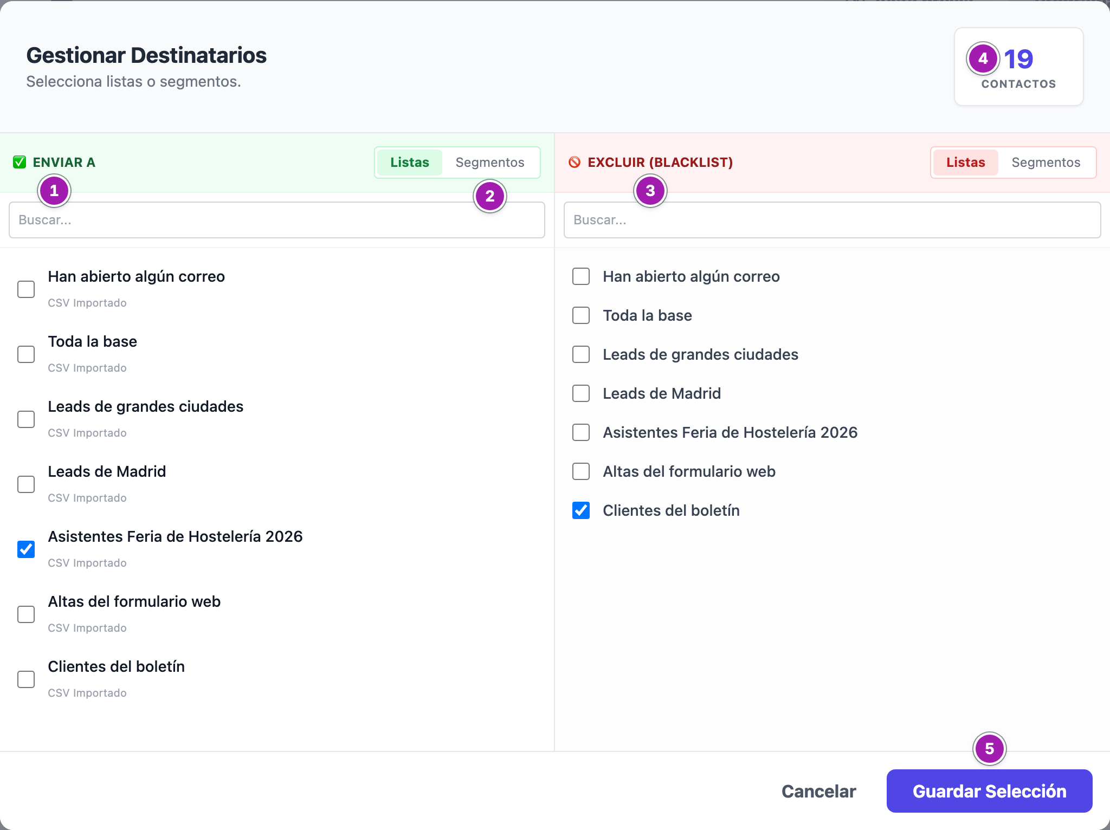Viewport: 1110px width, 830px height.
Task: Click the 19 contactos counter
Action: coord(1019,67)
